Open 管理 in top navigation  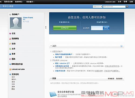(125, 2)
